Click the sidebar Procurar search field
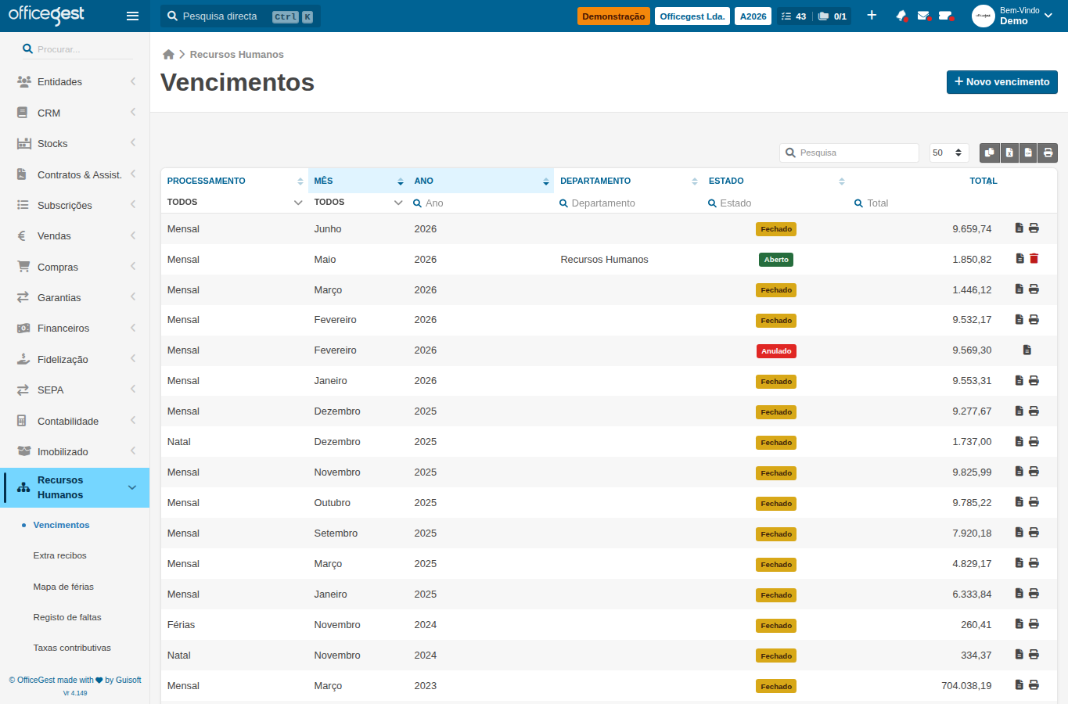Screen dimensions: 1068x704 pos(76,49)
